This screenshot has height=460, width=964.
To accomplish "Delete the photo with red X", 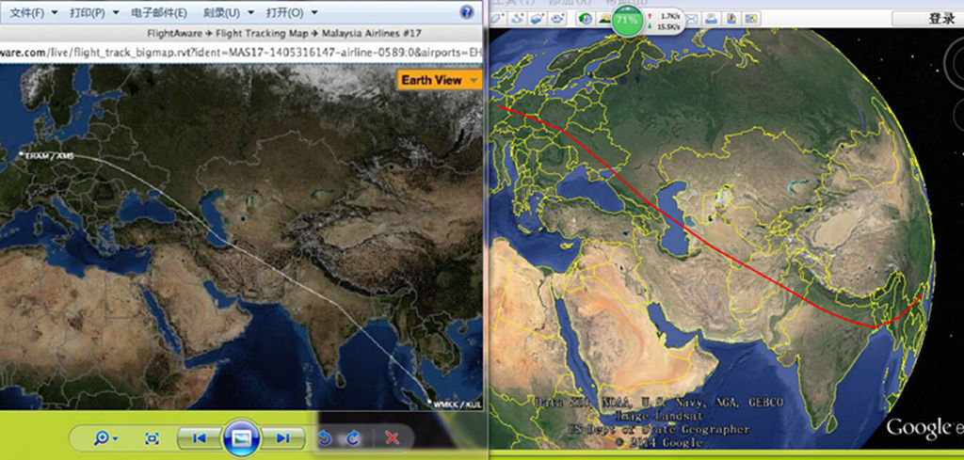I will pos(393,437).
